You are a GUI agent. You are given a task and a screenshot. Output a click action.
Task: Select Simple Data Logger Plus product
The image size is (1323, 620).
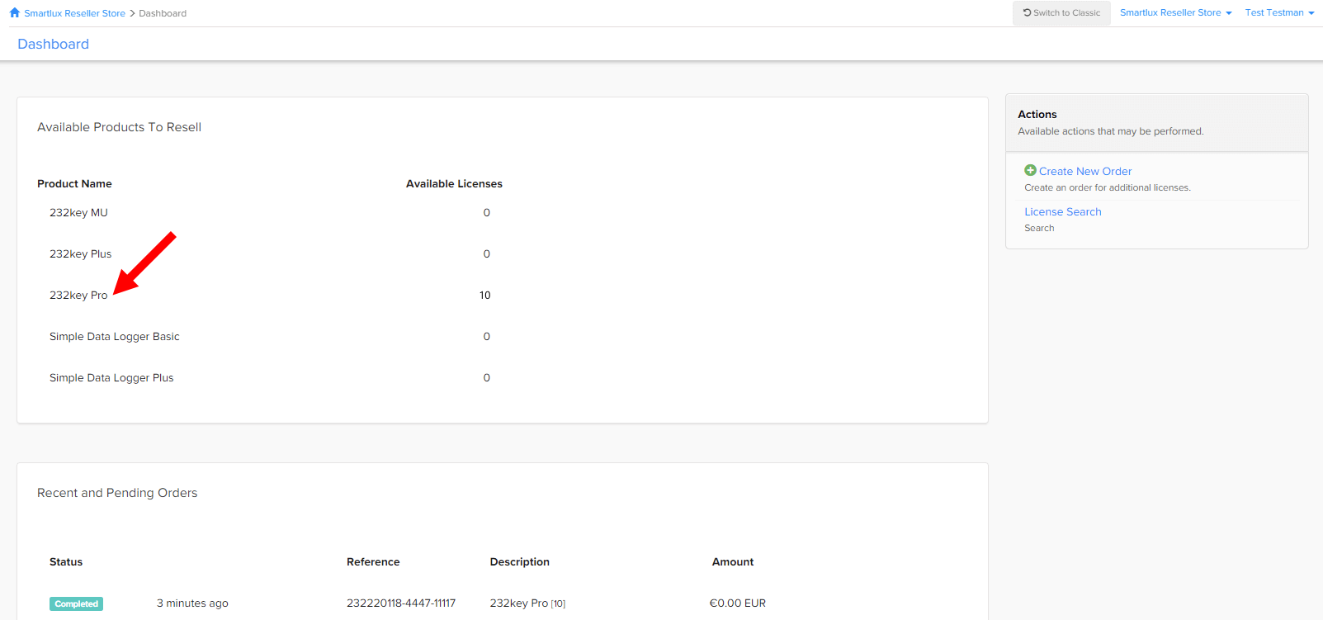point(111,377)
